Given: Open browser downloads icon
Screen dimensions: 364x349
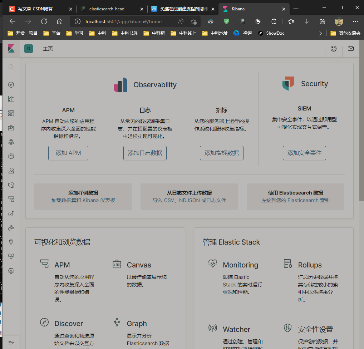Looking at the screenshot, I should [x=307, y=21].
